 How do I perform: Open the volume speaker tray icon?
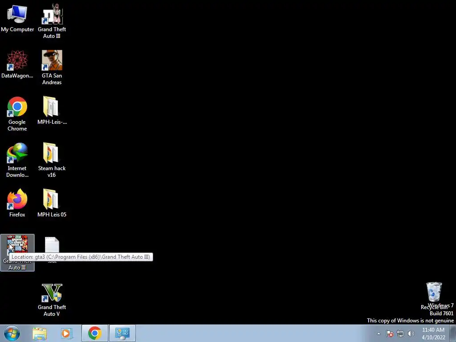tap(411, 334)
